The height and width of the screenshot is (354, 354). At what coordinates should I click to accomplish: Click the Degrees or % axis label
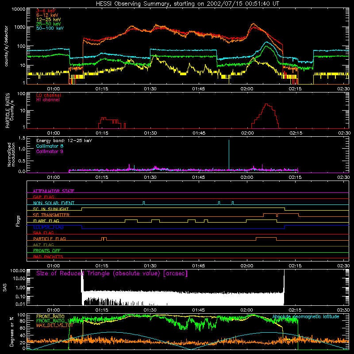[x=12, y=331]
